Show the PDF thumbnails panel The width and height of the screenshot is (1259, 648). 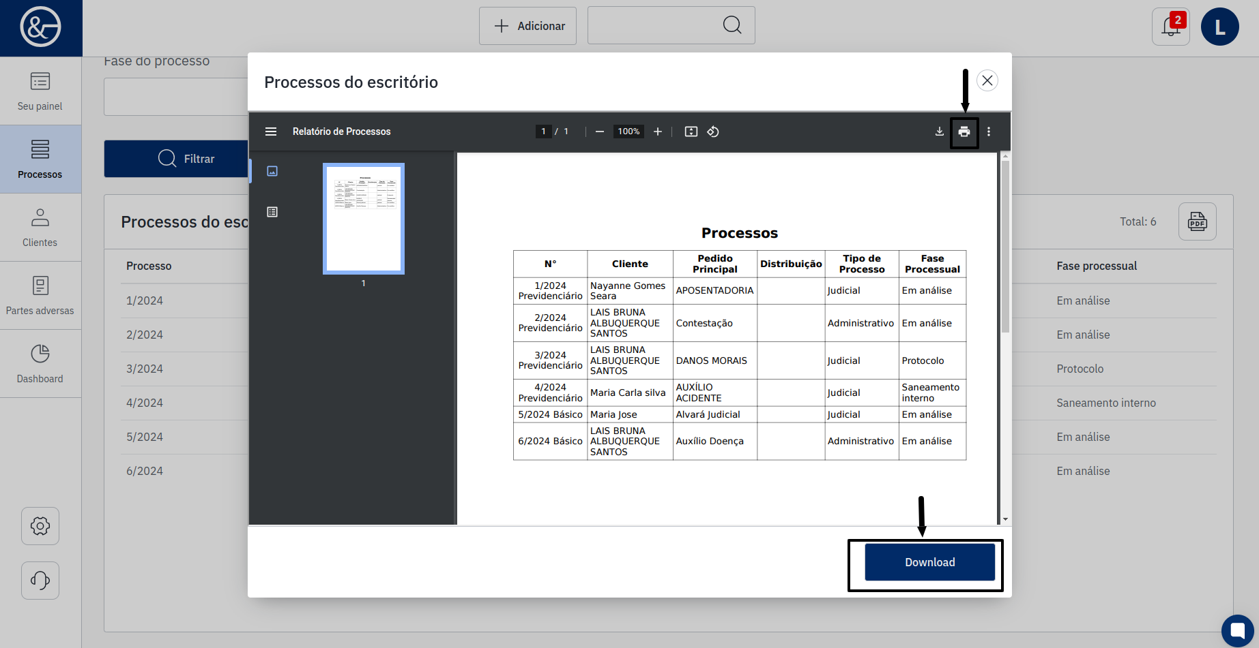(272, 171)
